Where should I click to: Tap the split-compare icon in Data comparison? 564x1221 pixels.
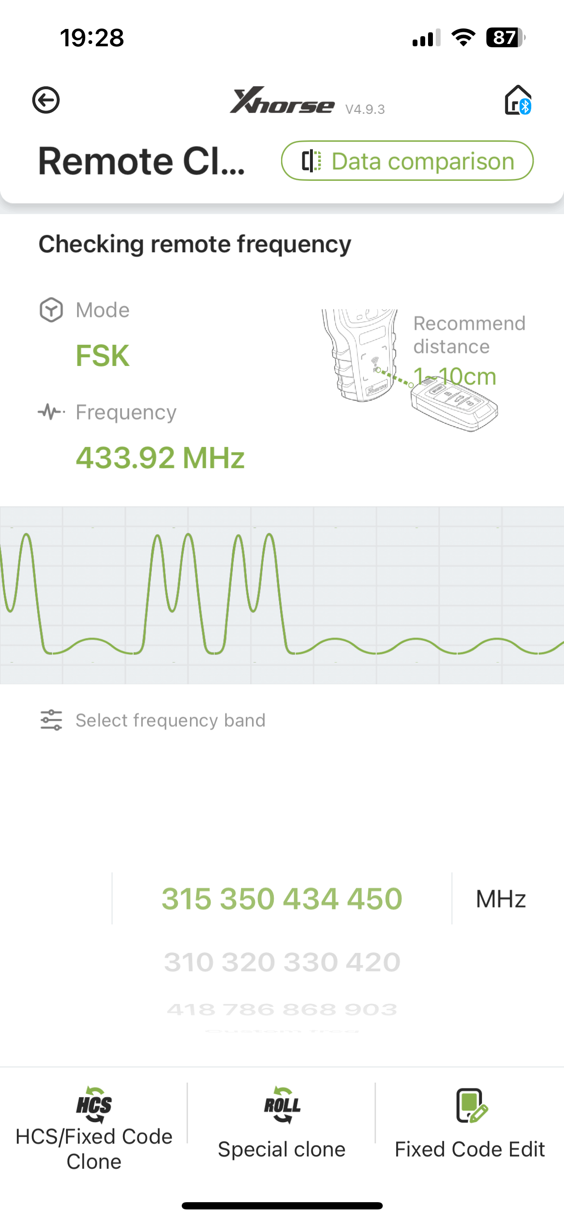pyautogui.click(x=311, y=161)
